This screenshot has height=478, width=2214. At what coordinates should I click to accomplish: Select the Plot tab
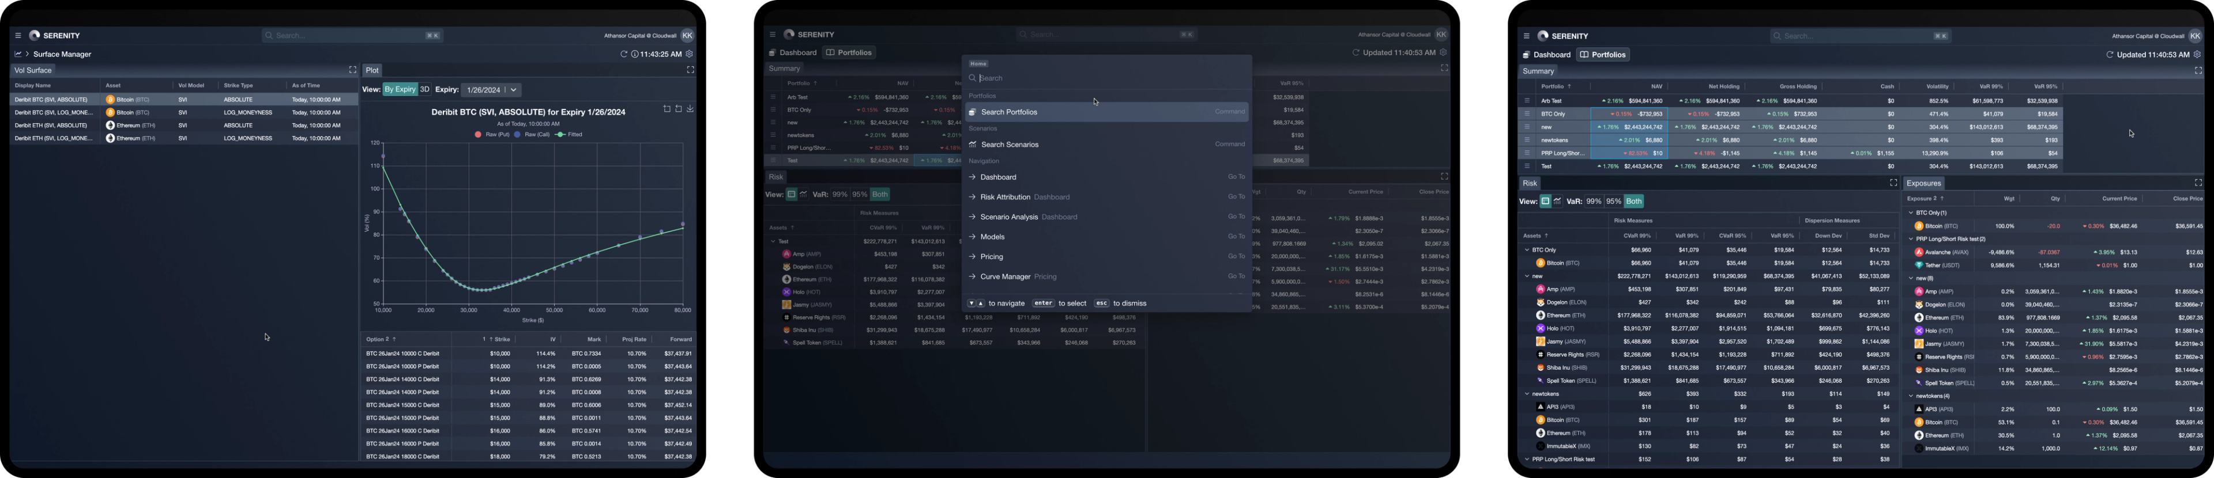(x=372, y=70)
